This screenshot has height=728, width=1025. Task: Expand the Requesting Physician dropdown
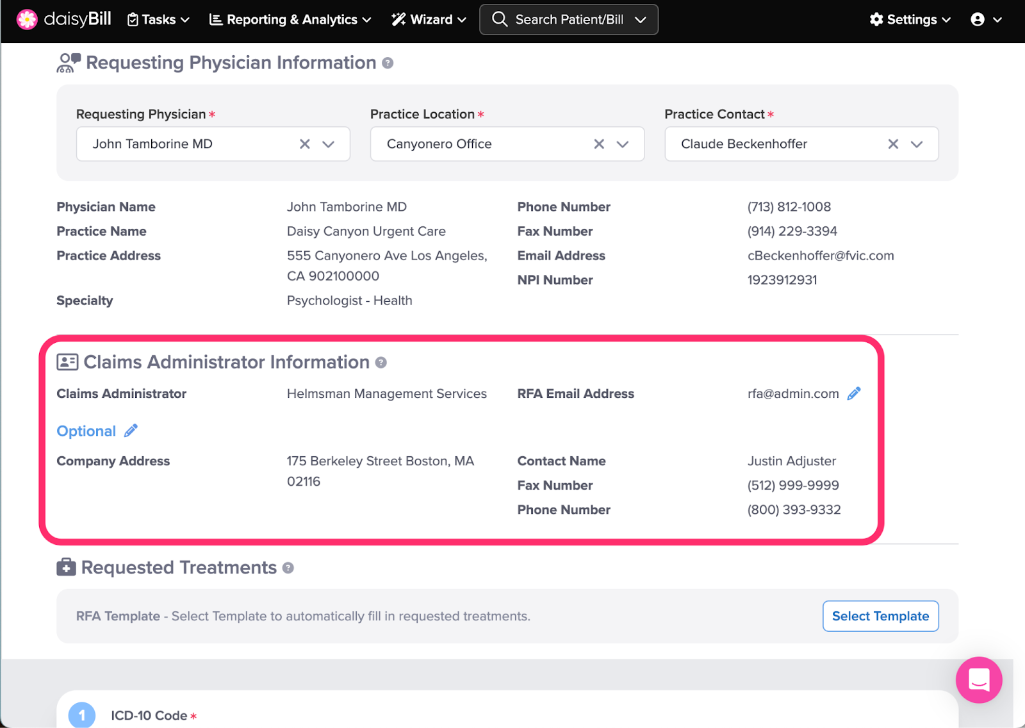(329, 144)
